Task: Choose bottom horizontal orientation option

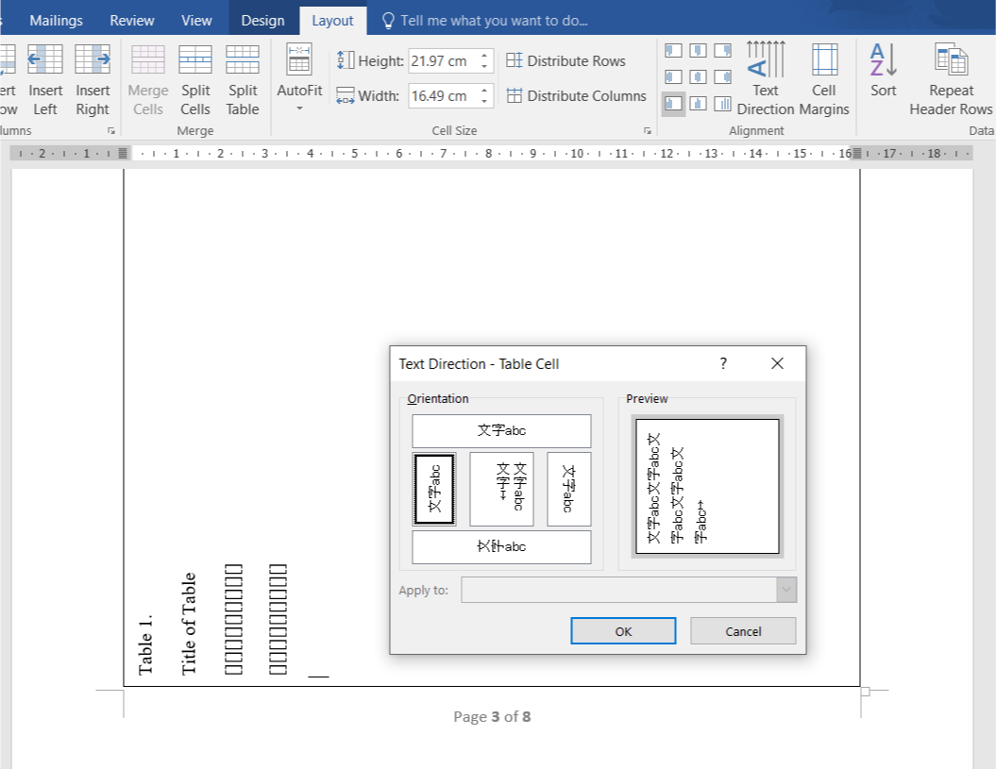Action: (x=501, y=546)
